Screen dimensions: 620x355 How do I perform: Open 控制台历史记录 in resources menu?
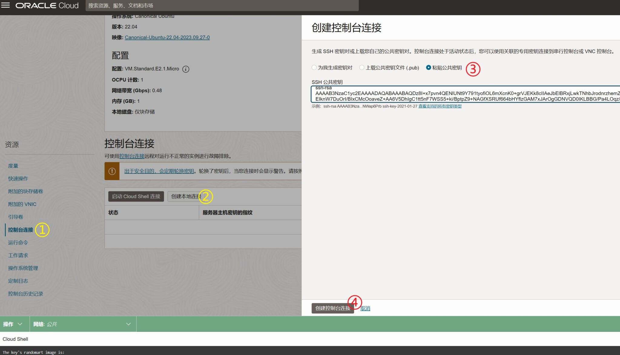click(25, 294)
